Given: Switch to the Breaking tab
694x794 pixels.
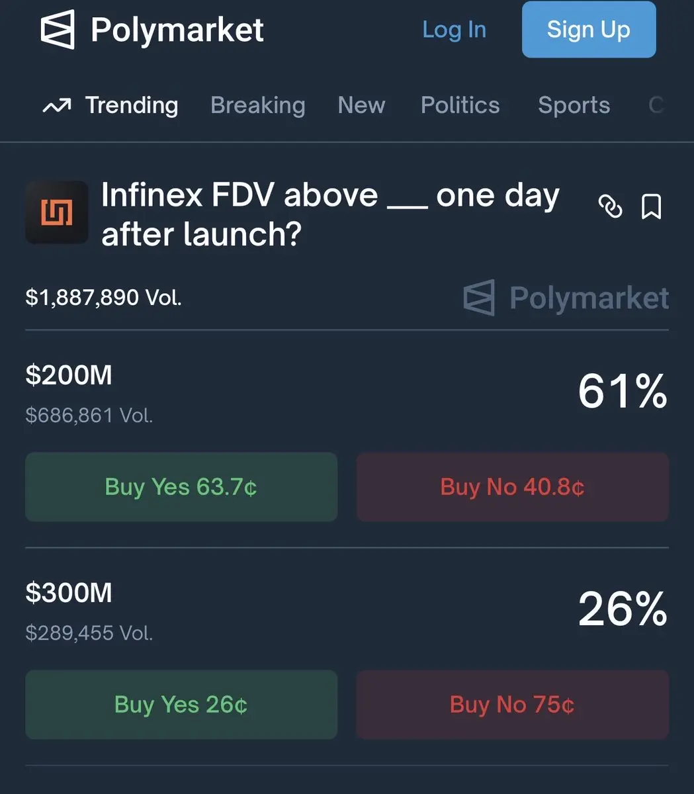Looking at the screenshot, I should click(x=257, y=105).
